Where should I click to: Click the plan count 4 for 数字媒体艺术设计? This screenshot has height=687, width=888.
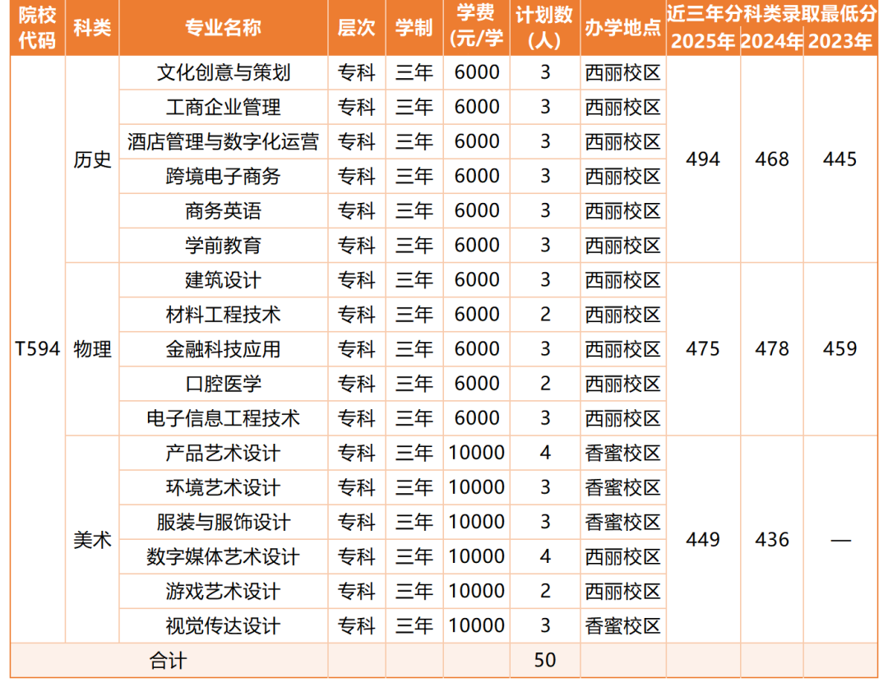click(545, 556)
